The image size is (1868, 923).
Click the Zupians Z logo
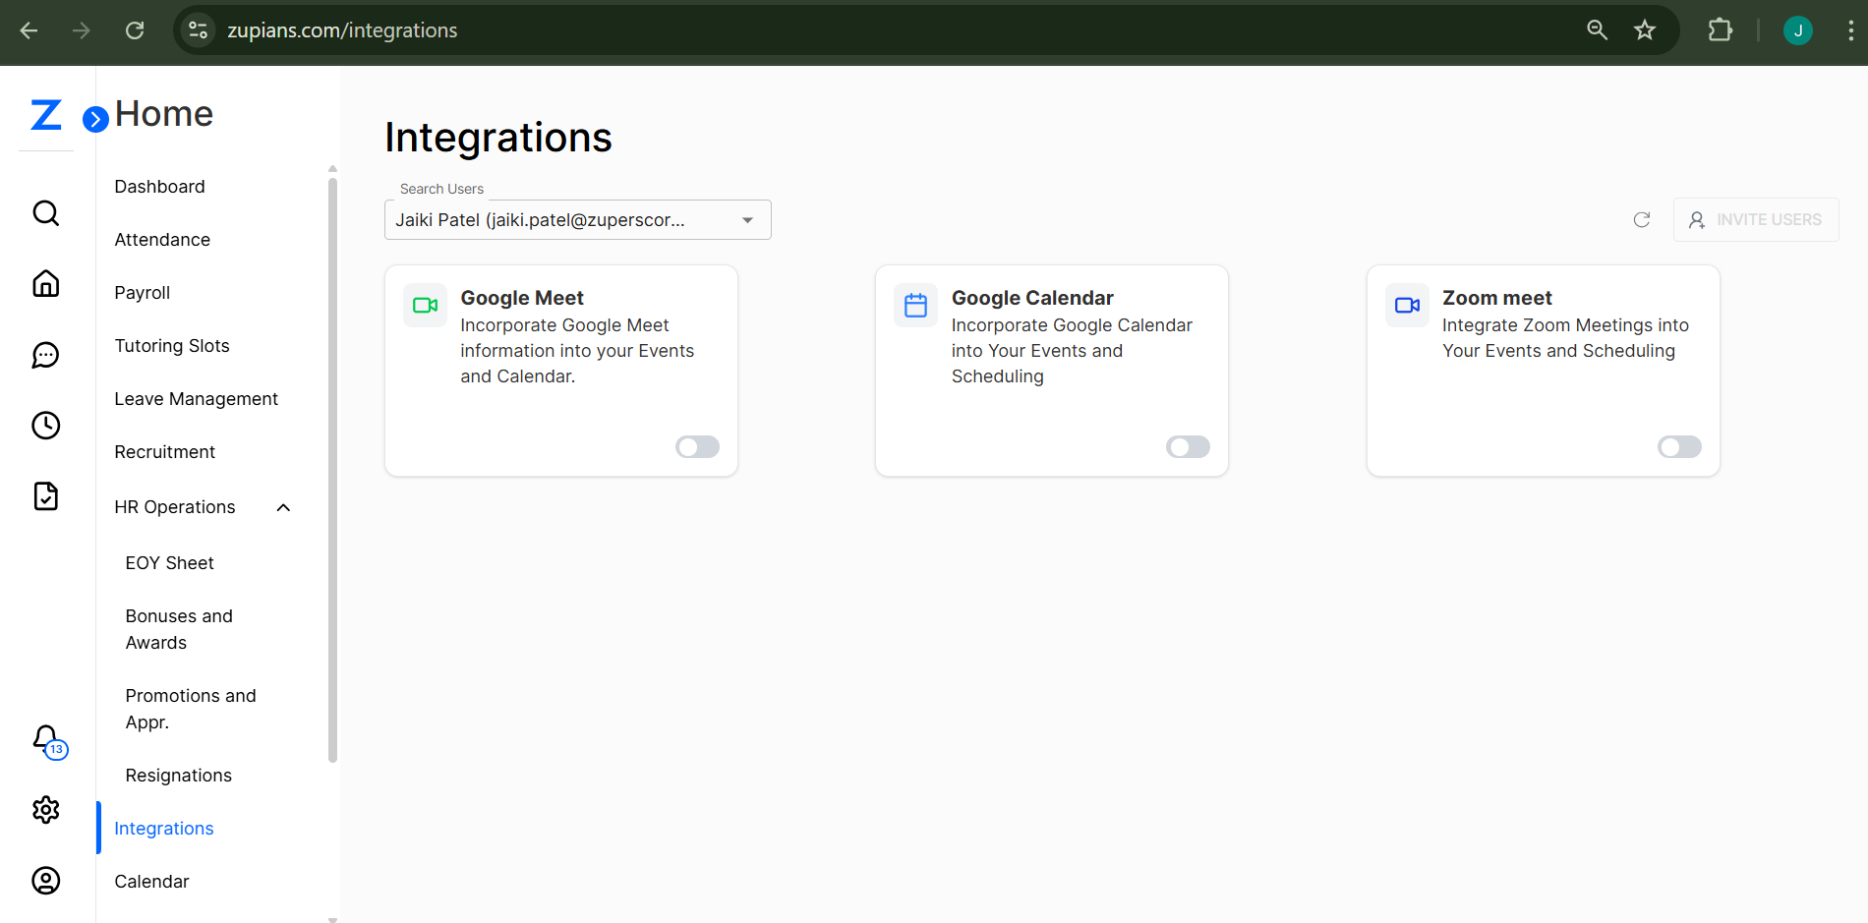pyautogui.click(x=44, y=114)
